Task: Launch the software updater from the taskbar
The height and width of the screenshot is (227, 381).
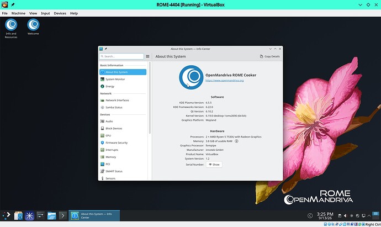Action: pyautogui.click(x=18, y=215)
